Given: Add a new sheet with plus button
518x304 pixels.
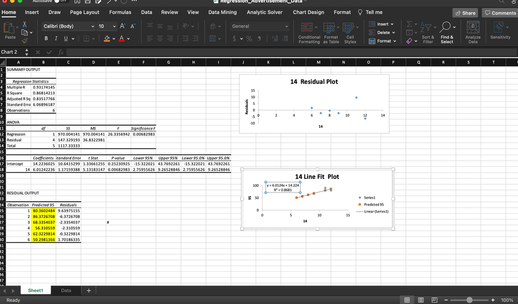Looking at the screenshot, I should pyautogui.click(x=89, y=291).
